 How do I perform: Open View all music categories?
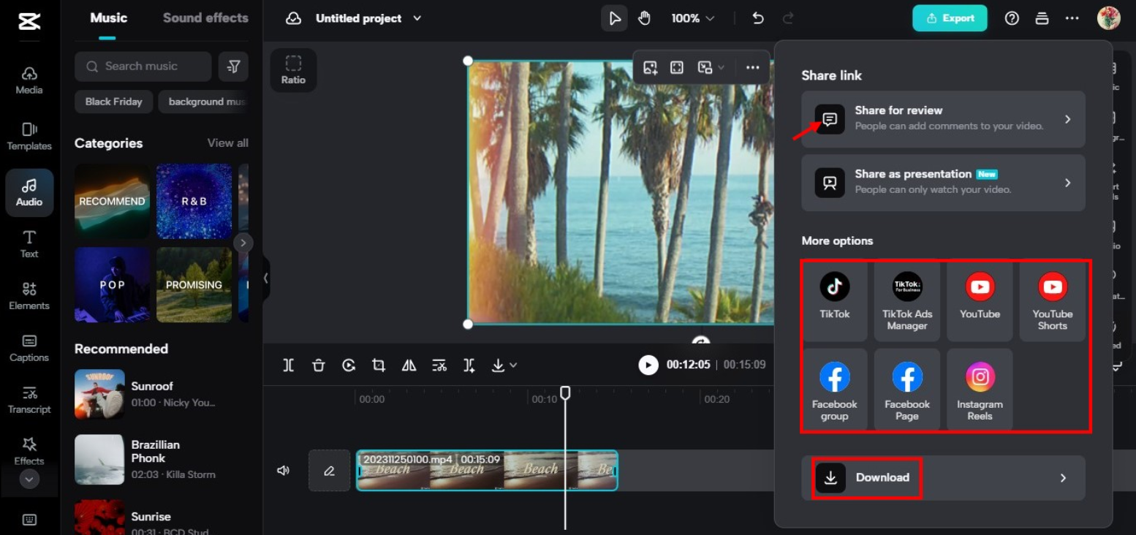pyautogui.click(x=227, y=143)
